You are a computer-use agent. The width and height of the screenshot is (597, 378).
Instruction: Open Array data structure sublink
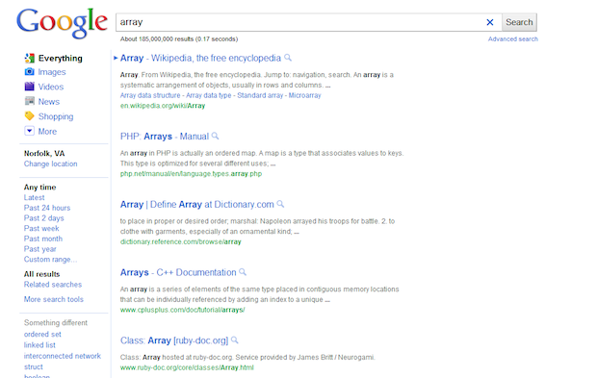(x=150, y=95)
